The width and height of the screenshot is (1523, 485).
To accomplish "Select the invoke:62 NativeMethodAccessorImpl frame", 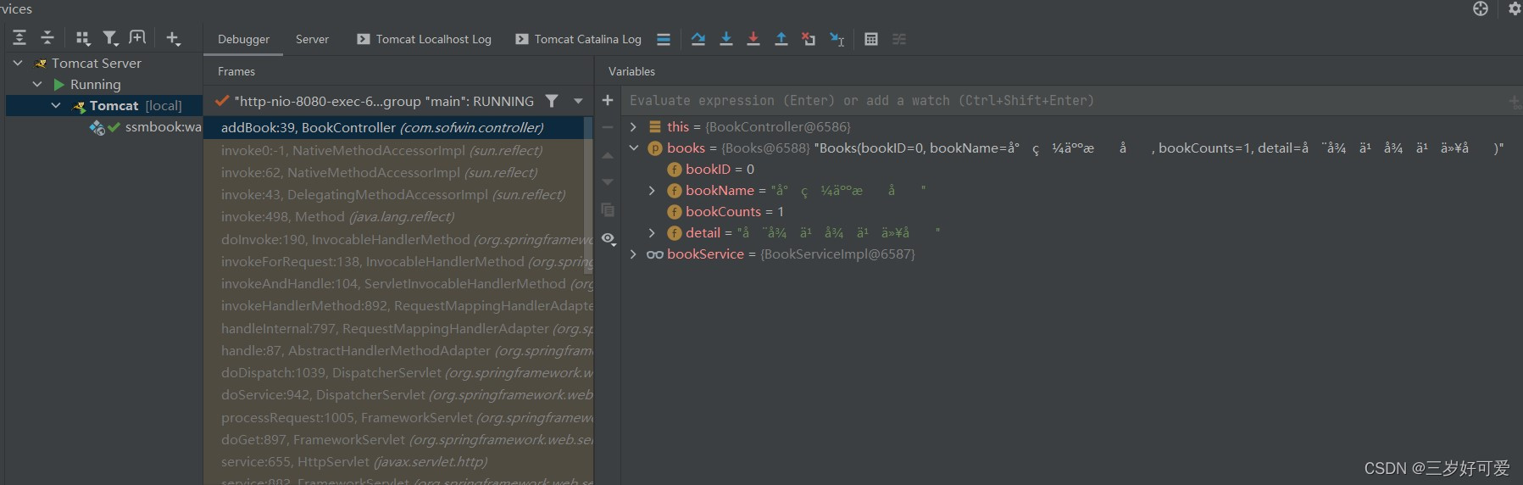I will point(394,172).
